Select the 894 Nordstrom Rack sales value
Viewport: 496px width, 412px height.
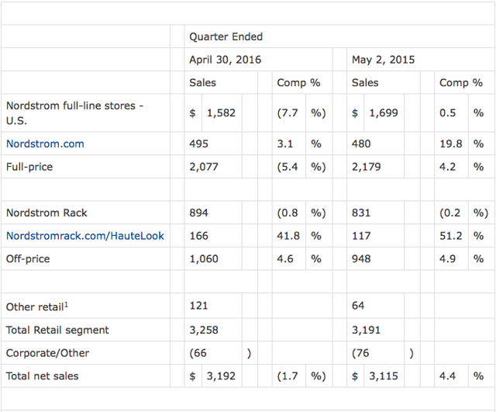click(x=198, y=213)
